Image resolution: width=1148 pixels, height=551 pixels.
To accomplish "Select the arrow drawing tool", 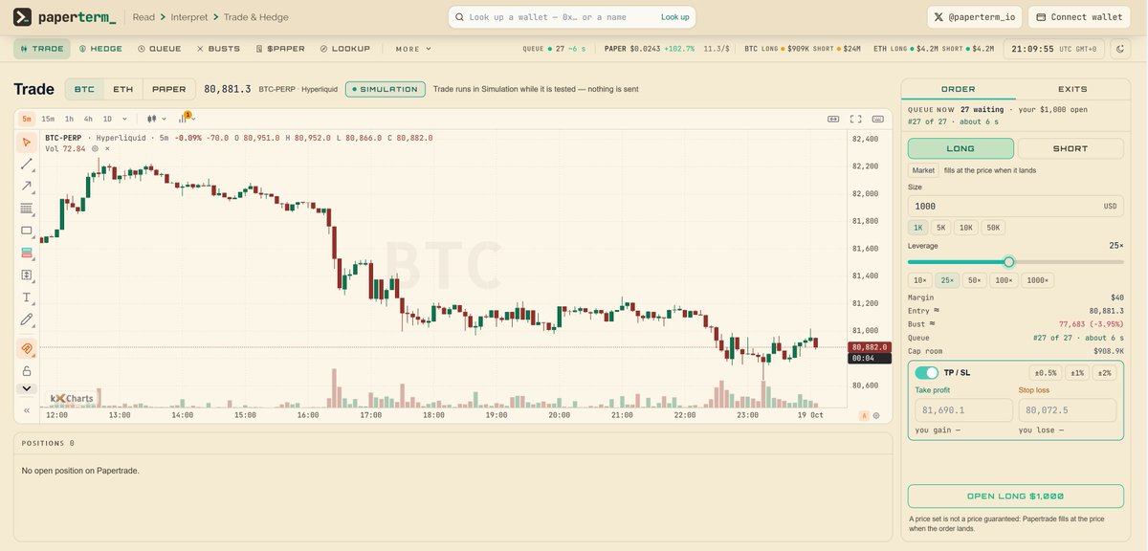I will pos(27,186).
